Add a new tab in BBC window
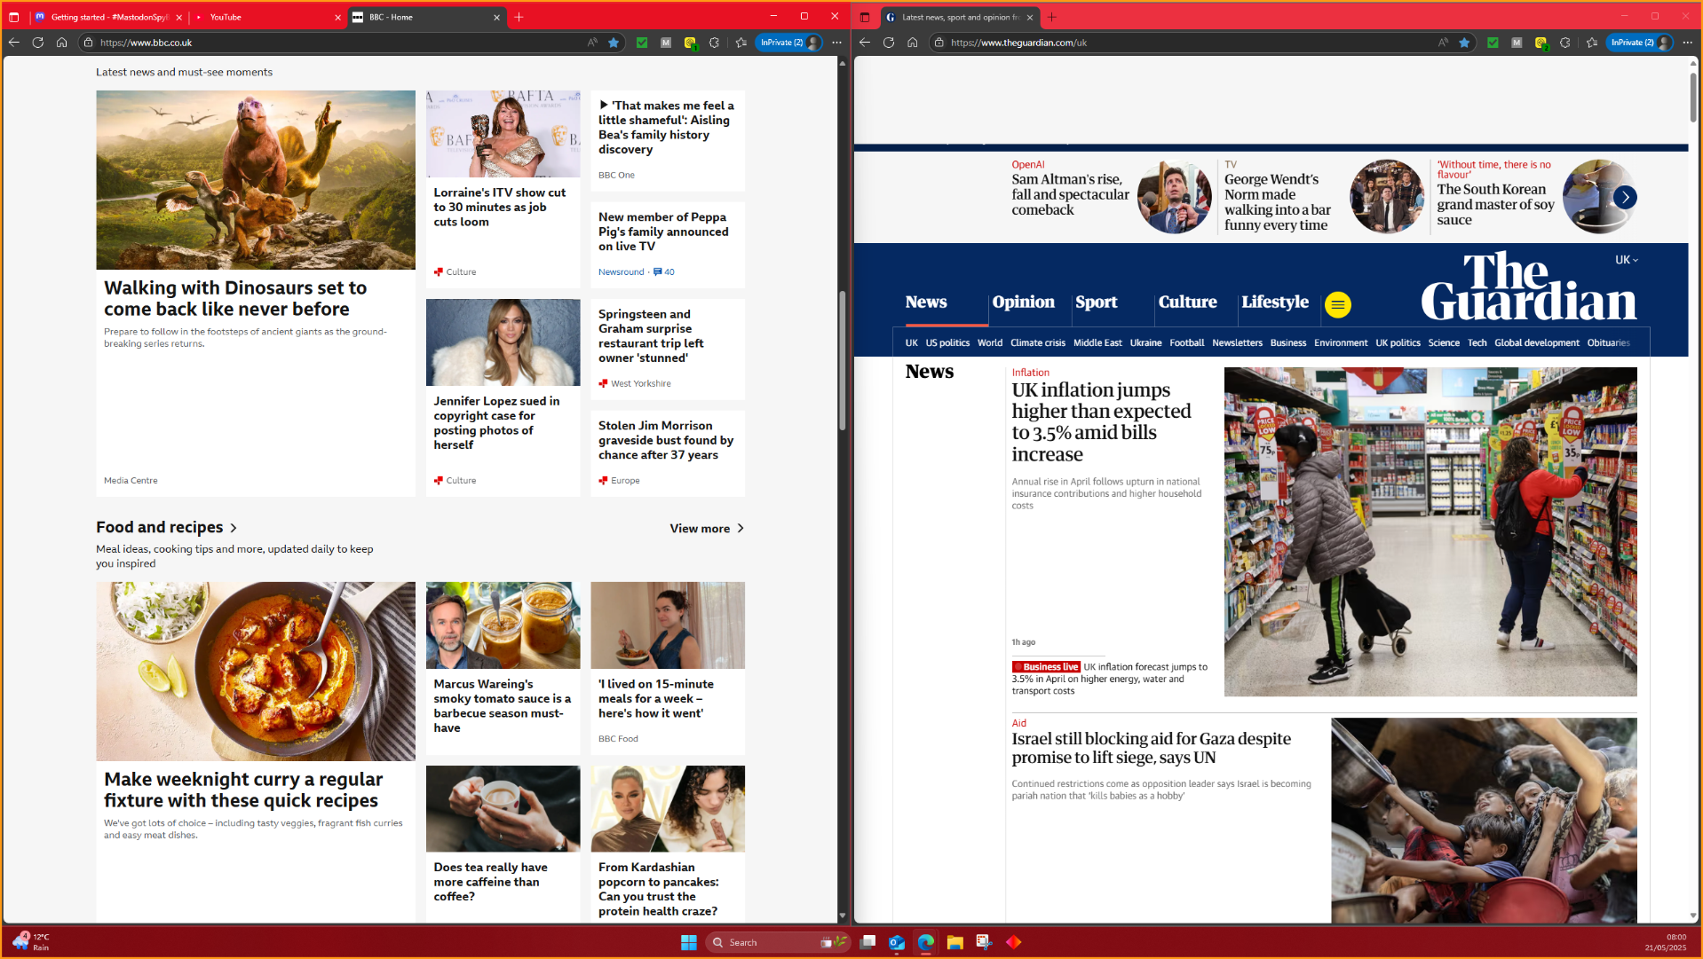The height and width of the screenshot is (959, 1703). coord(519,17)
